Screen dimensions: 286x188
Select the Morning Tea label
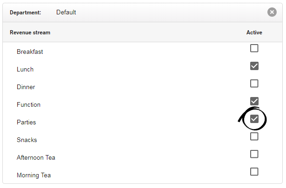click(x=34, y=175)
